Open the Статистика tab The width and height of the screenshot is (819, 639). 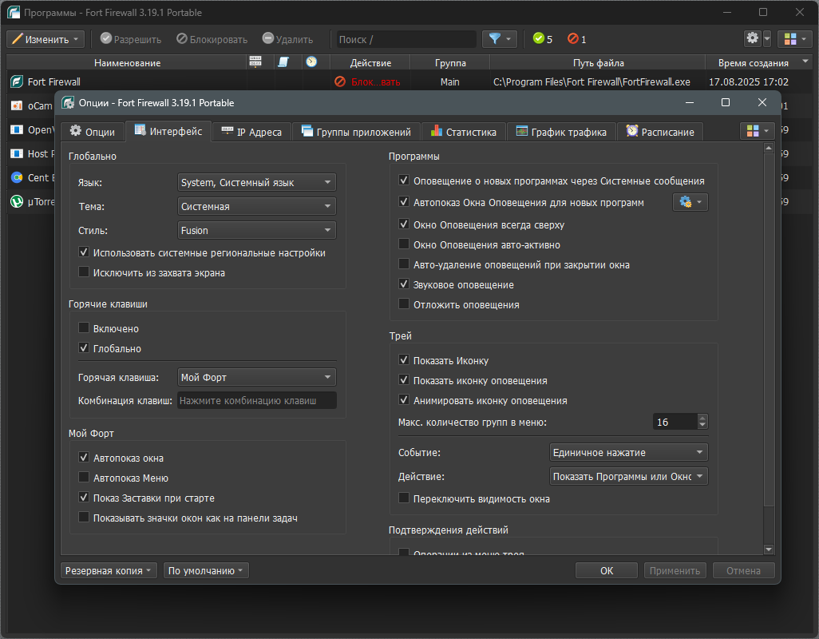click(x=463, y=132)
